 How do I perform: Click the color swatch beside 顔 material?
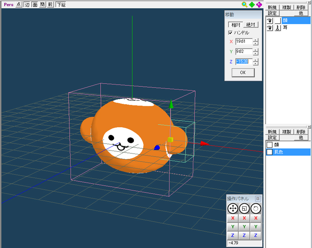[269, 145]
